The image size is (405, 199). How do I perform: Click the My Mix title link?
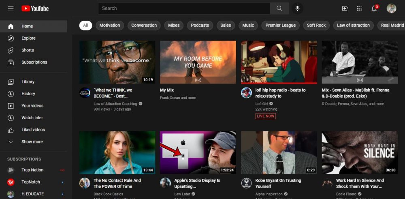[167, 90]
